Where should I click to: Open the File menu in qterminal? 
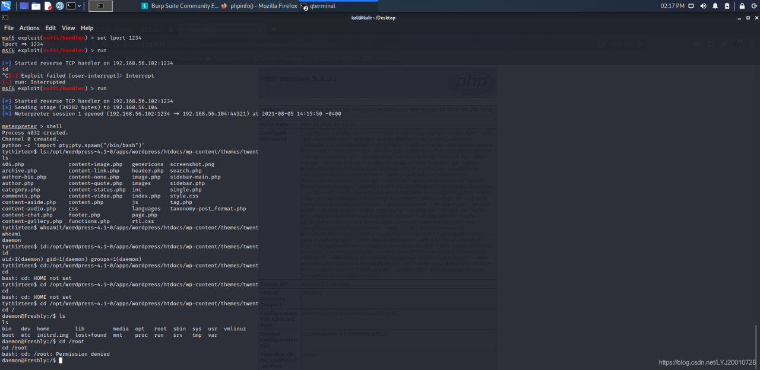pyautogui.click(x=9, y=28)
